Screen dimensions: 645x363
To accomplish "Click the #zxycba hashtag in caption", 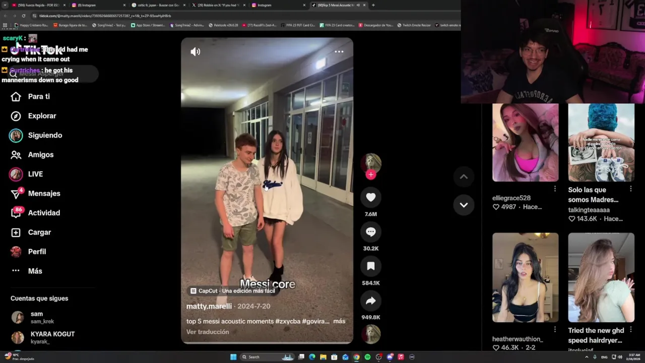I will [x=288, y=321].
